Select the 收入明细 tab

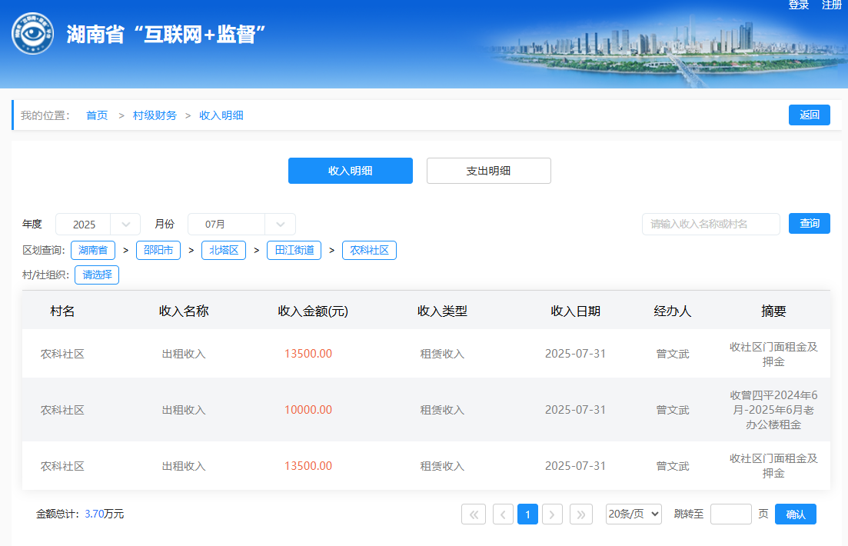pos(350,171)
